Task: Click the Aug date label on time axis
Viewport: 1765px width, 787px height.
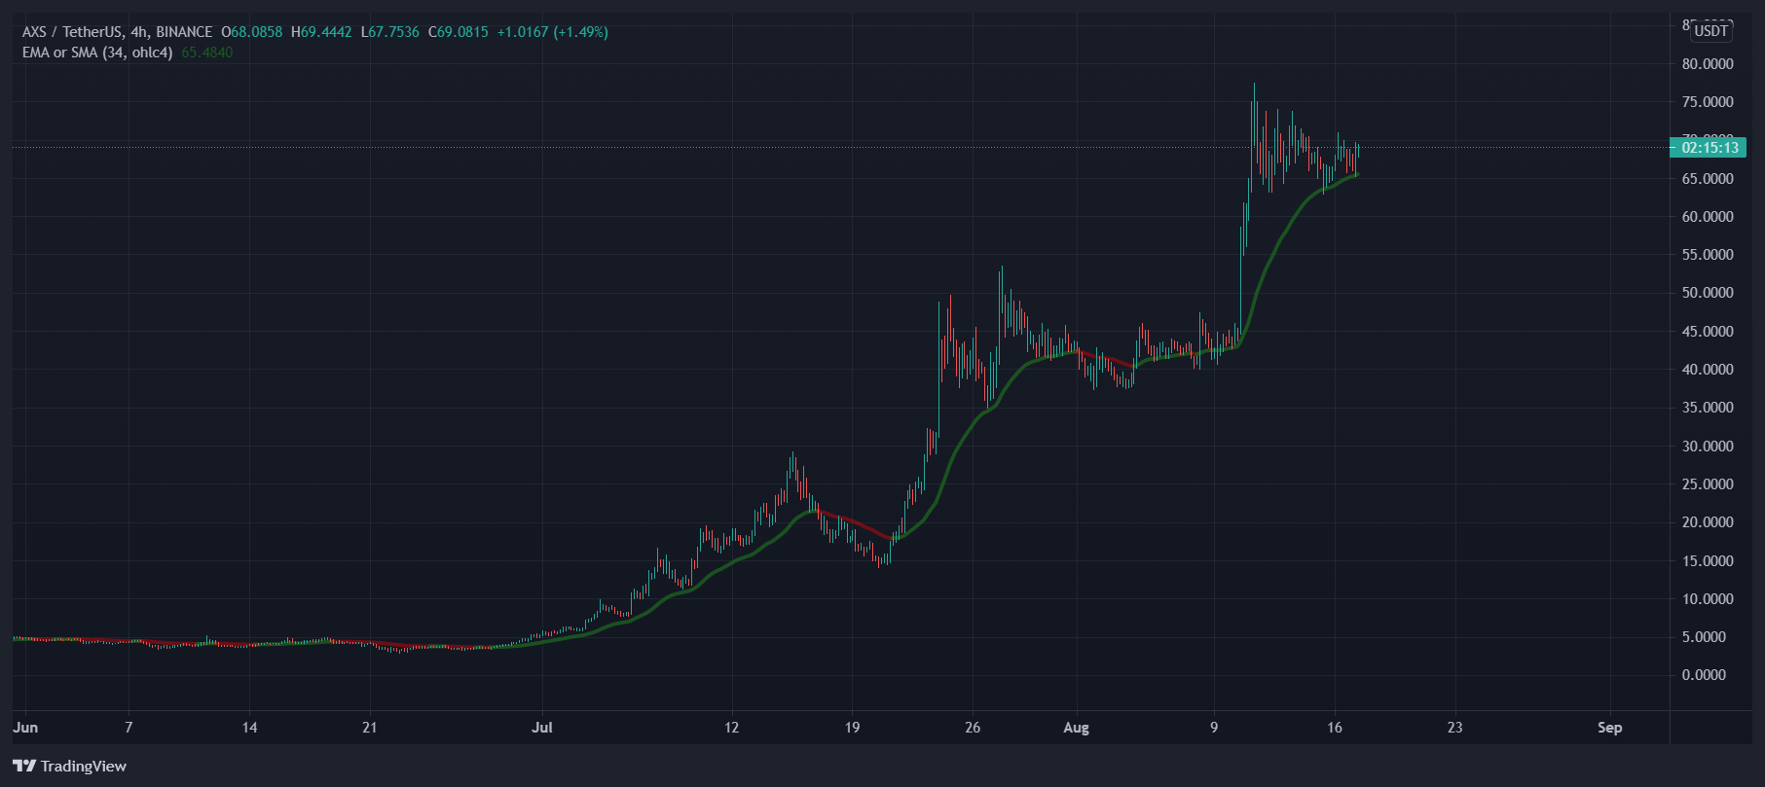Action: pyautogui.click(x=1076, y=728)
